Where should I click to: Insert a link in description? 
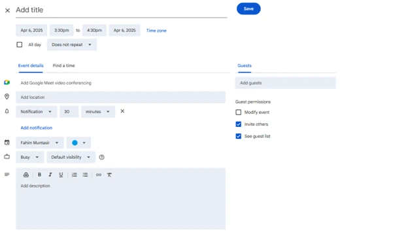pos(99,175)
